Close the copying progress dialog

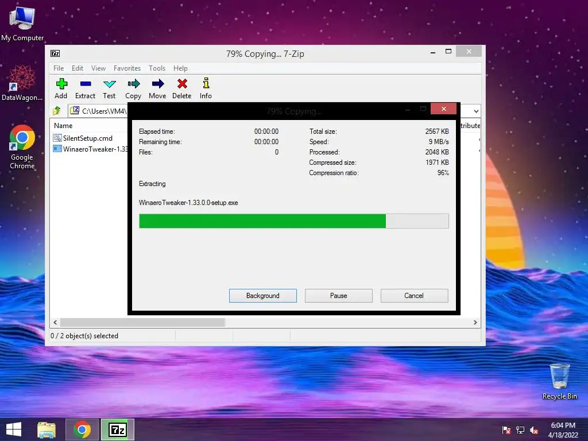tap(444, 109)
